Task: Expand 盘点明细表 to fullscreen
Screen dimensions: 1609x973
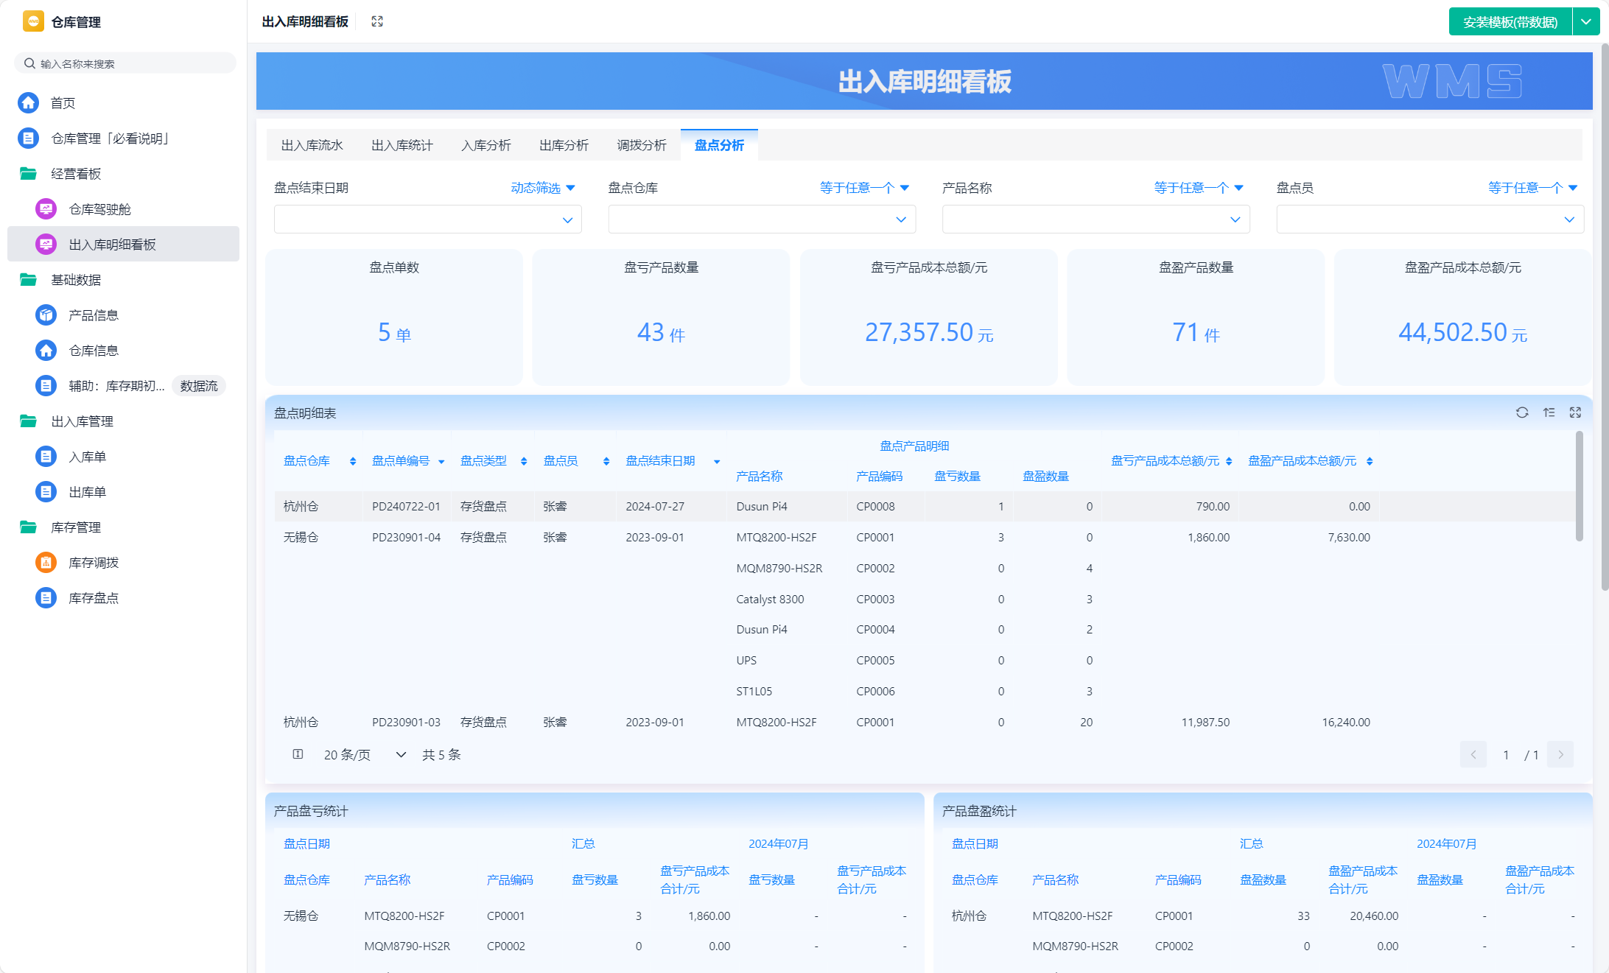Action: [x=1575, y=412]
